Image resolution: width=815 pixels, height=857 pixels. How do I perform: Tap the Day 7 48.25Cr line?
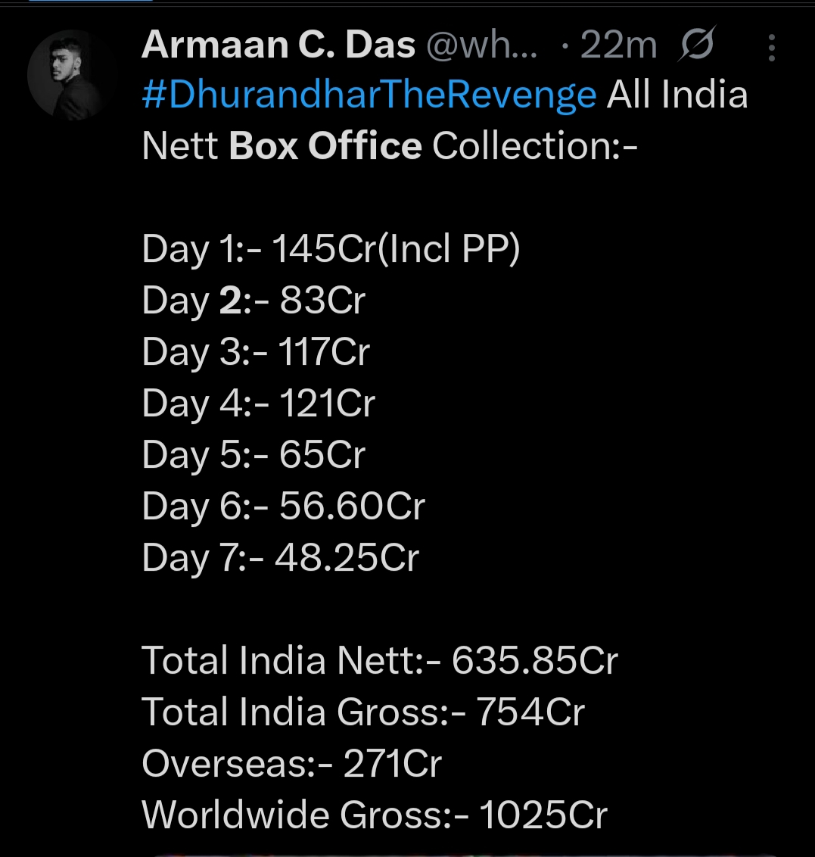(x=280, y=558)
